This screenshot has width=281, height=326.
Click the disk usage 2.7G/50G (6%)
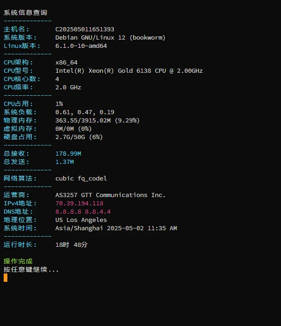click(x=79, y=137)
